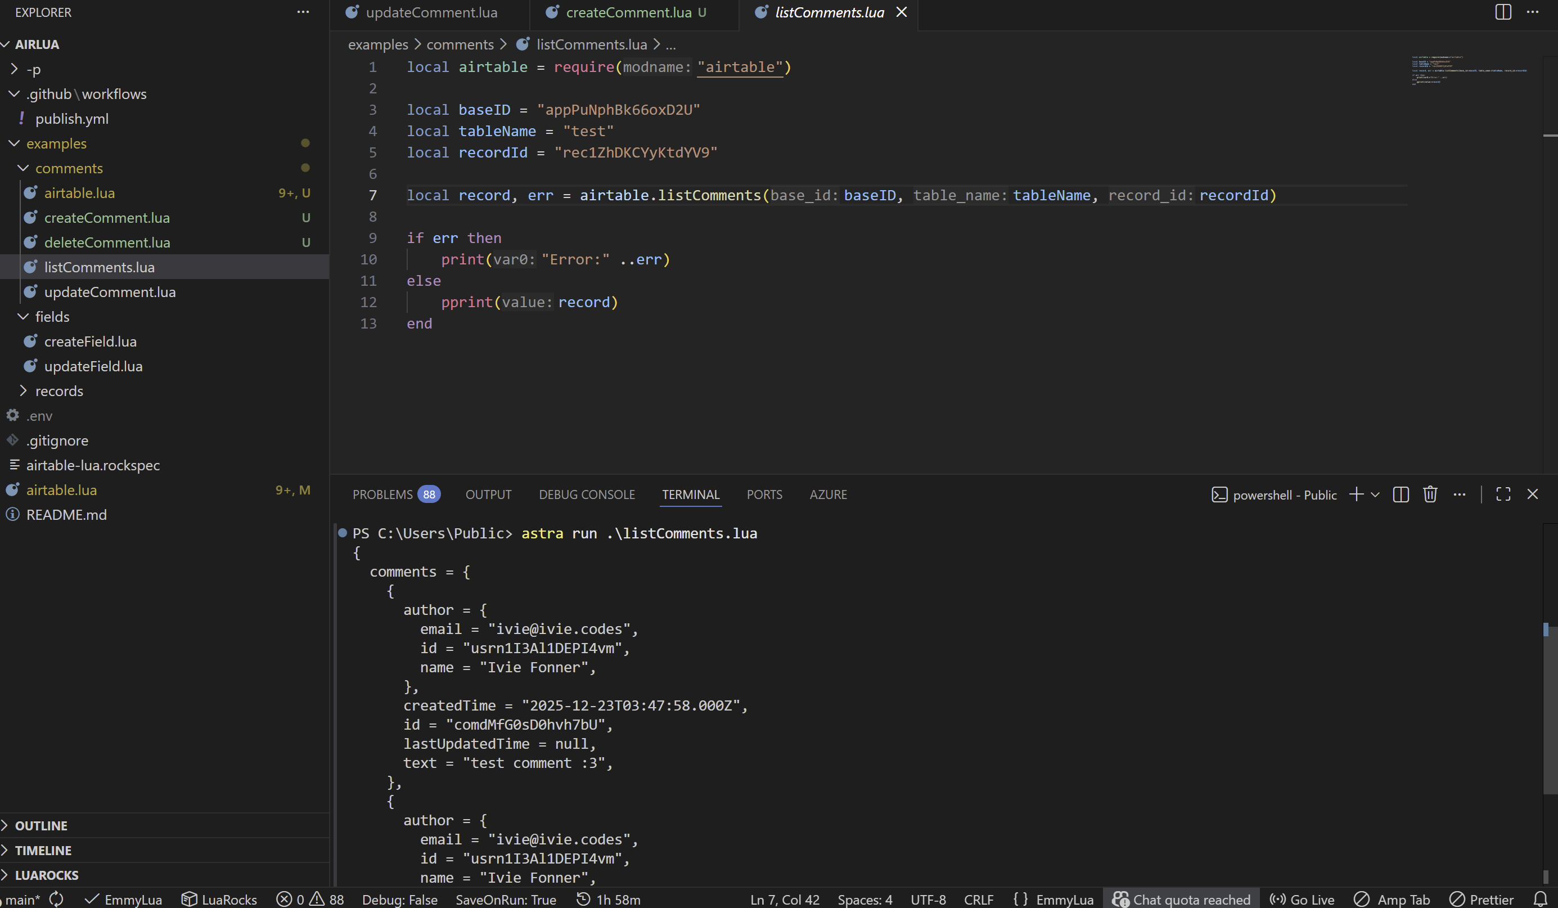The height and width of the screenshot is (908, 1558).
Task: Toggle SaveOnRun: True in status bar
Action: point(505,899)
